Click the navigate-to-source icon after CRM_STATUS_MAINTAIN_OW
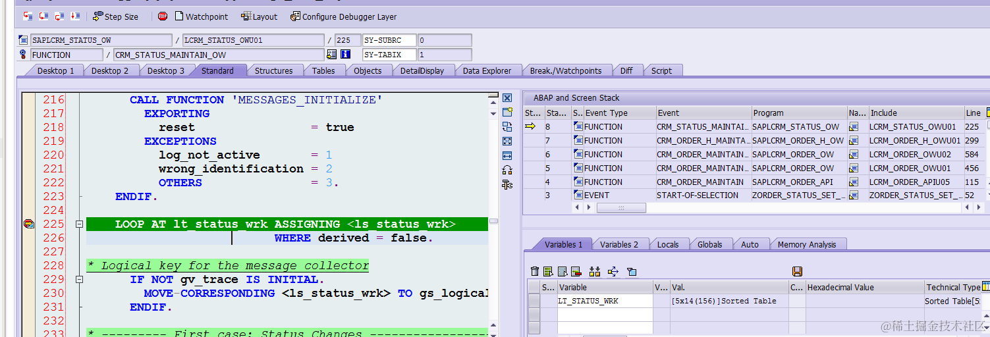The width and height of the screenshot is (990, 337). click(x=331, y=55)
